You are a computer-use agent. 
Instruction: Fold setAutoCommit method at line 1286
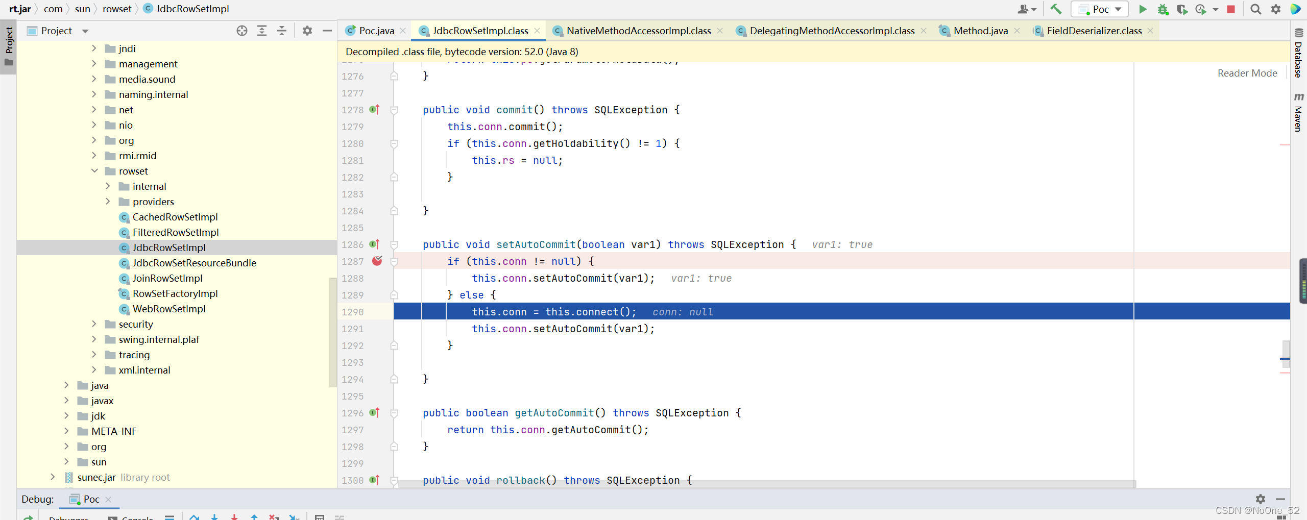[x=394, y=245]
